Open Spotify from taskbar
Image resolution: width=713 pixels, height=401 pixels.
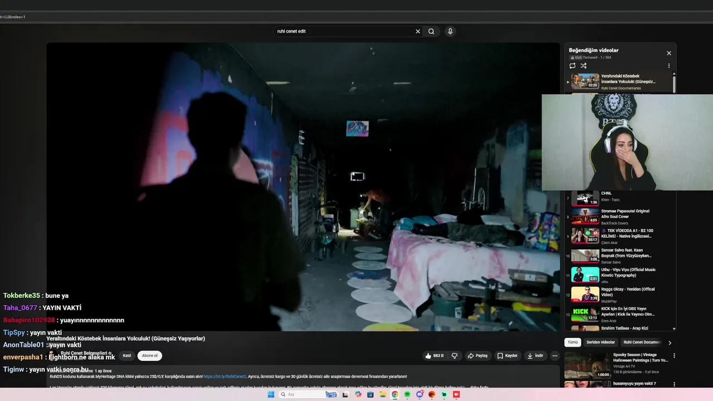[407, 394]
